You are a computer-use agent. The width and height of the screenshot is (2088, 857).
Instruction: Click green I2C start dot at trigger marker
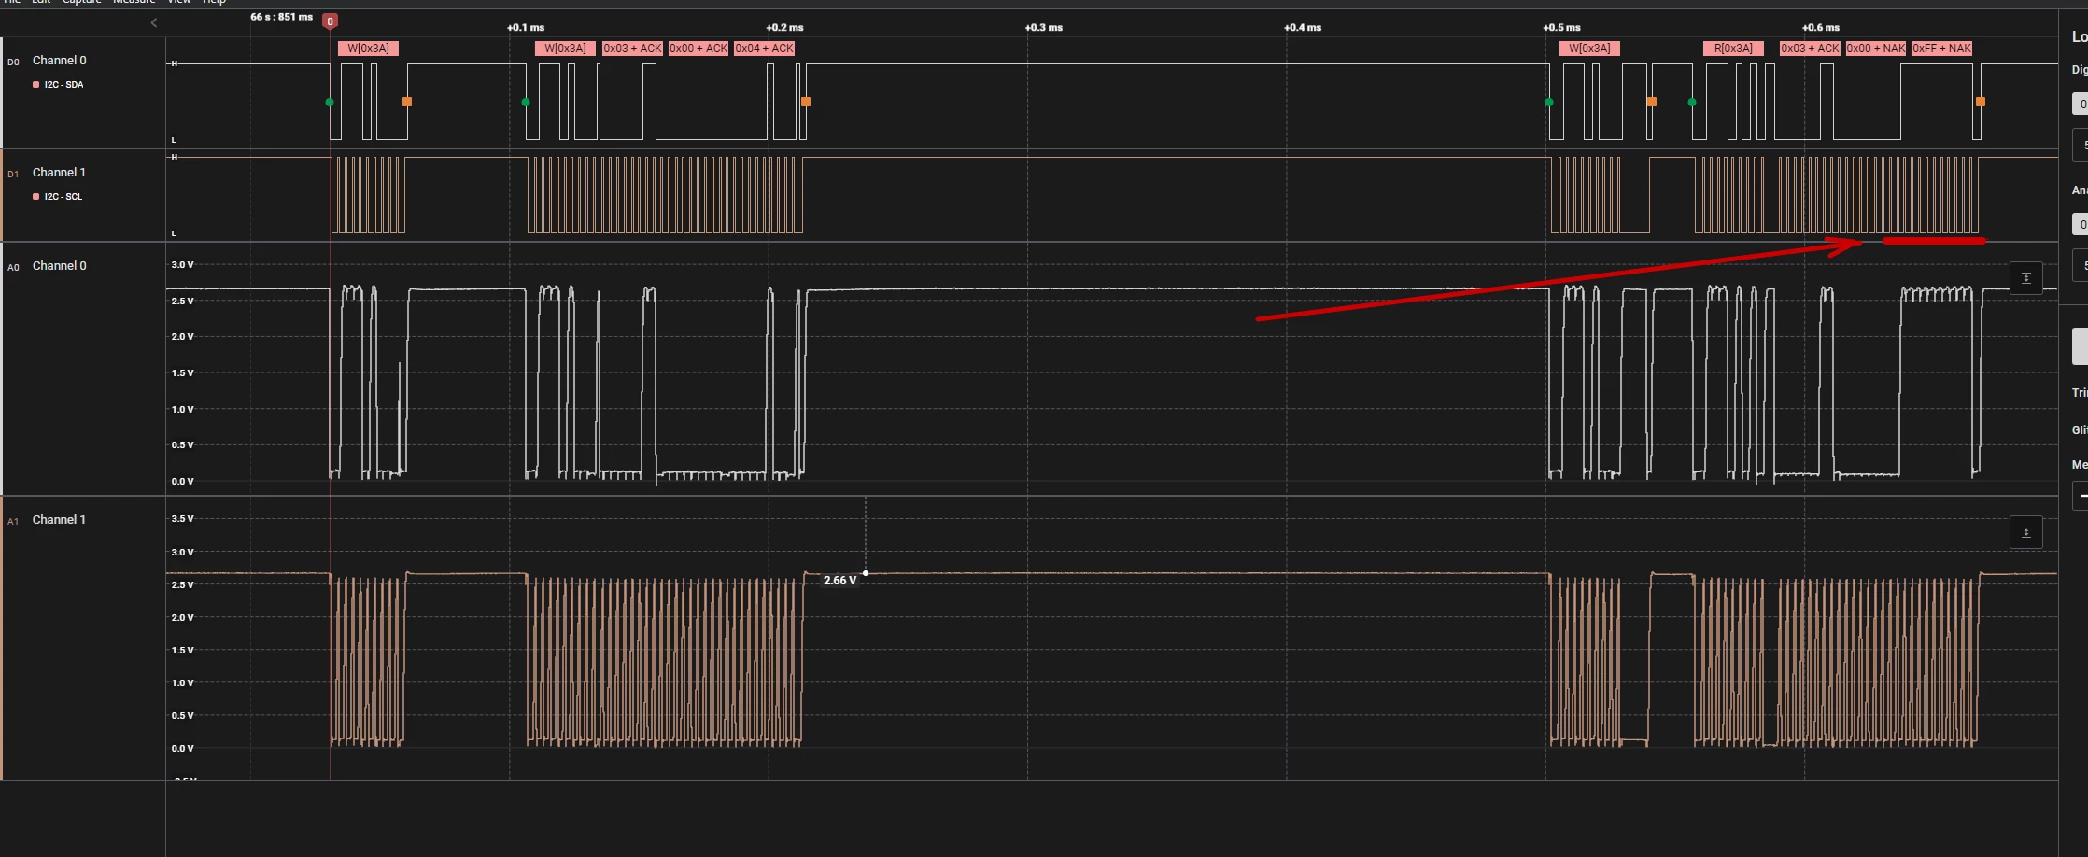(x=330, y=102)
